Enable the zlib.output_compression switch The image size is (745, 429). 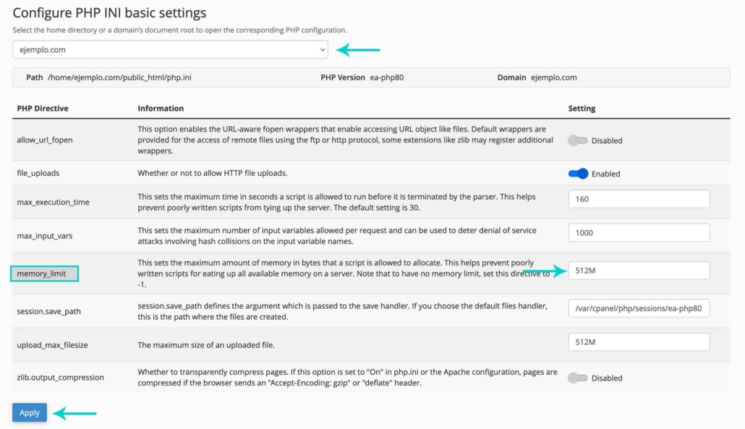tap(577, 378)
